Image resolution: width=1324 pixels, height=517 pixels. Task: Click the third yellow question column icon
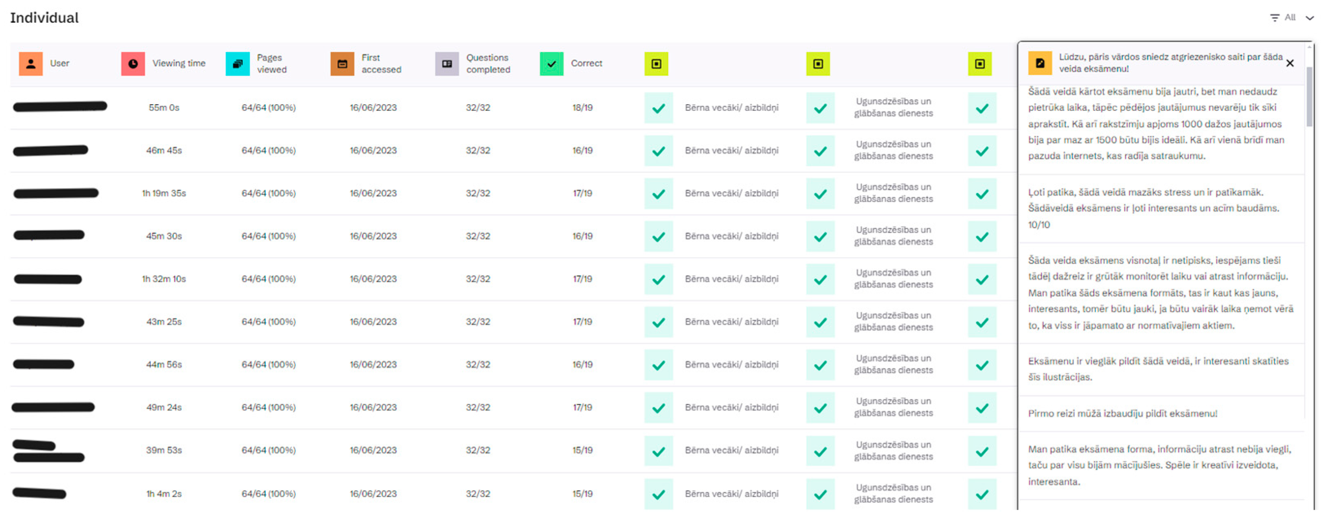coord(979,64)
